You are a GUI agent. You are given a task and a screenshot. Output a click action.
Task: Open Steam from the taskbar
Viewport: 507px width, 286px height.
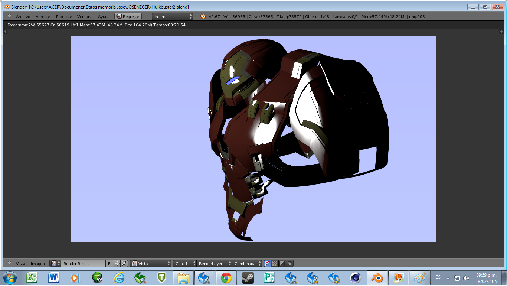(x=248, y=277)
